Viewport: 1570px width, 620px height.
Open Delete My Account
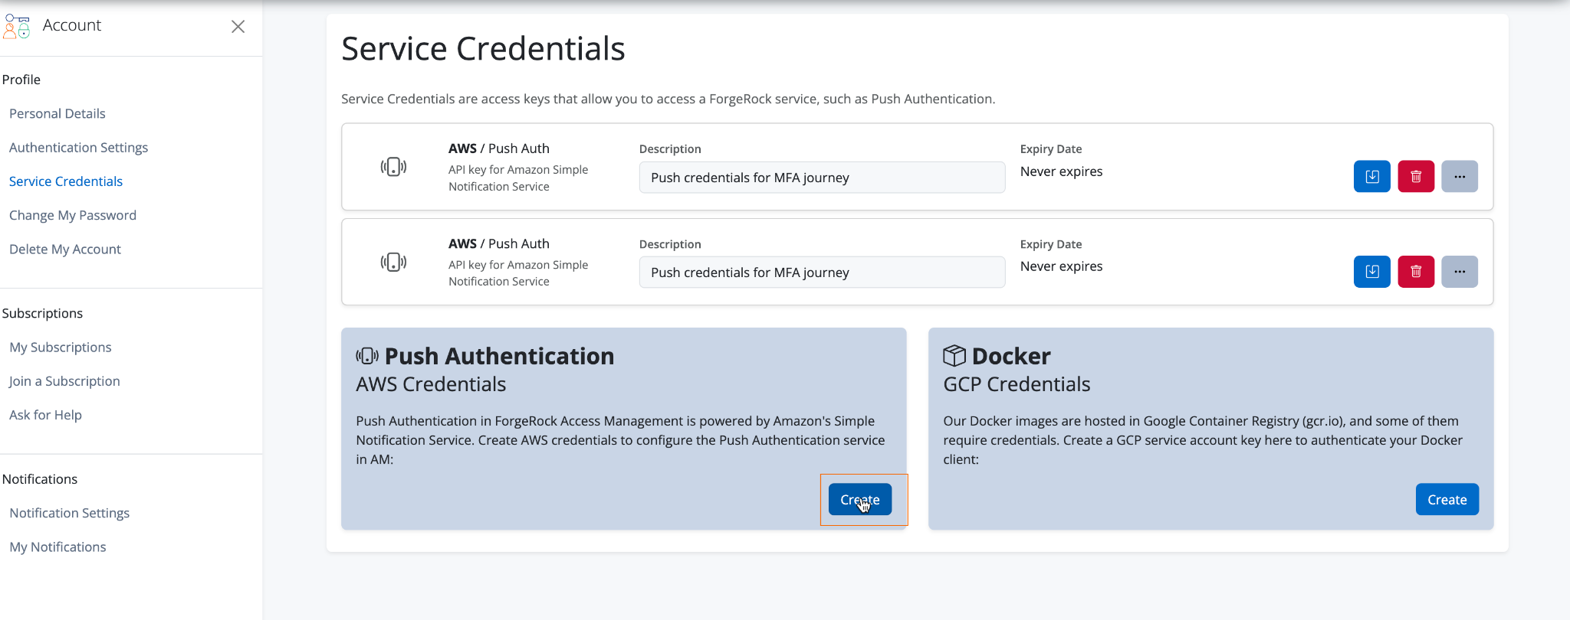[x=65, y=250]
